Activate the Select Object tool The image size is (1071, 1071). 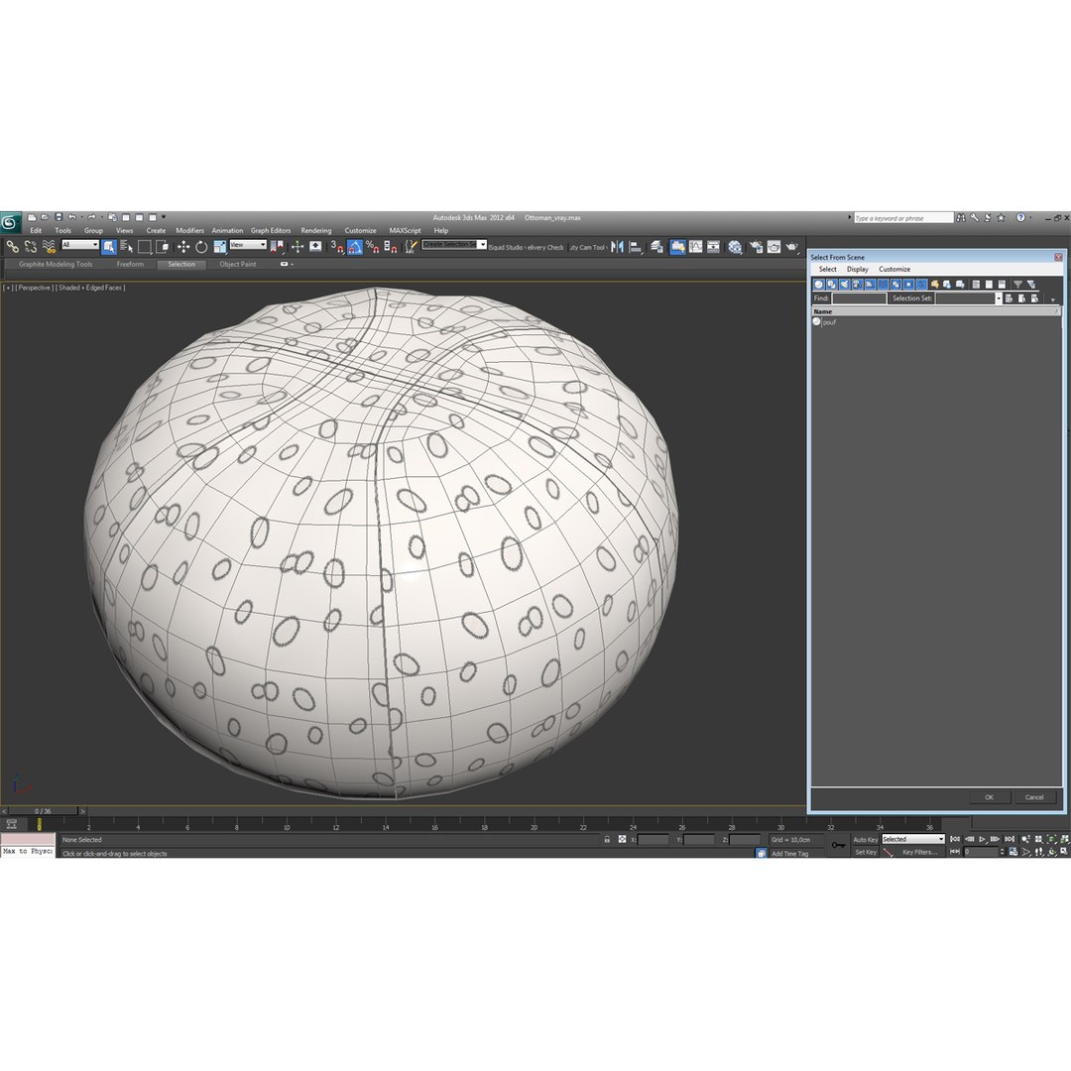click(109, 247)
